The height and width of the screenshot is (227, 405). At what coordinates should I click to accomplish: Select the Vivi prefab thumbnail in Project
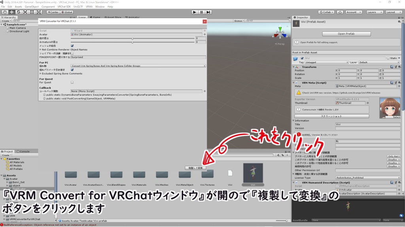(x=253, y=173)
